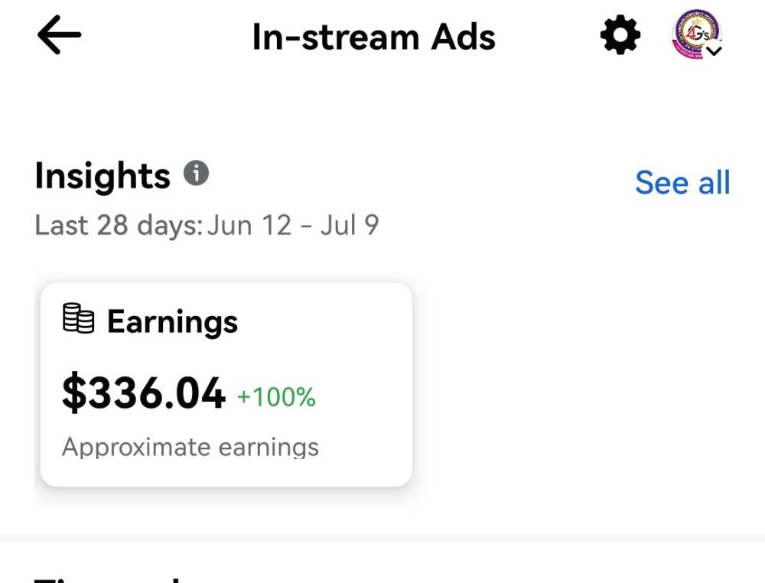Tap the 4G's profile avatar
Screen dimensions: 765x583
tap(697, 34)
